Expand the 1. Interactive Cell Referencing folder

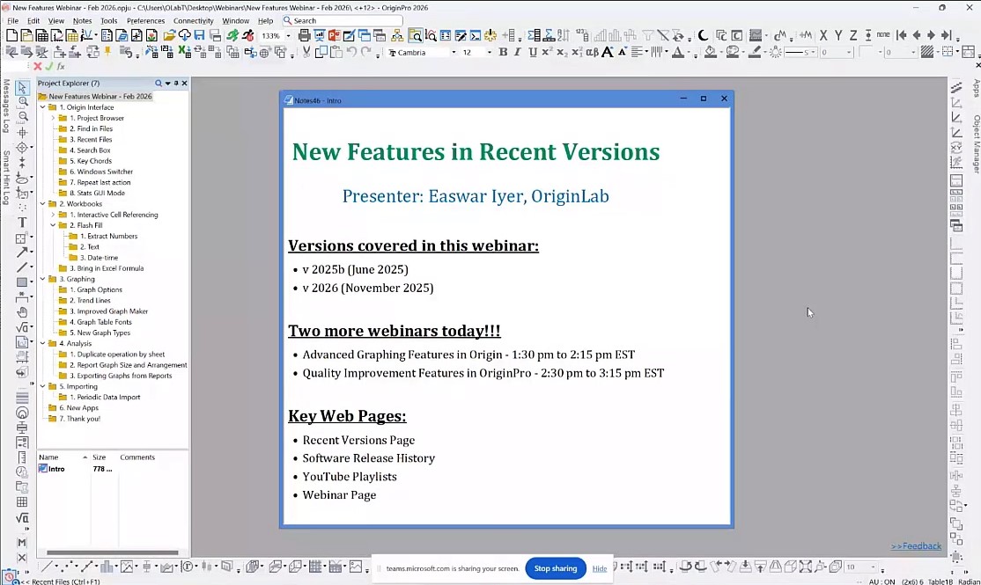[53, 215]
